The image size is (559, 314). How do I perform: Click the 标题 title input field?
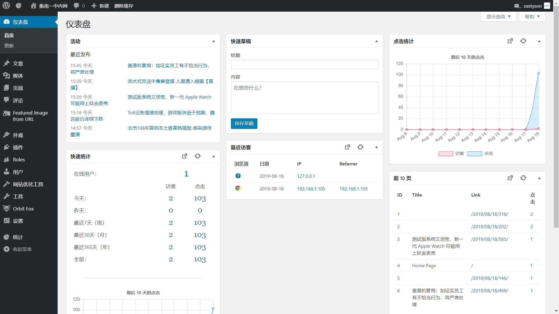304,65
